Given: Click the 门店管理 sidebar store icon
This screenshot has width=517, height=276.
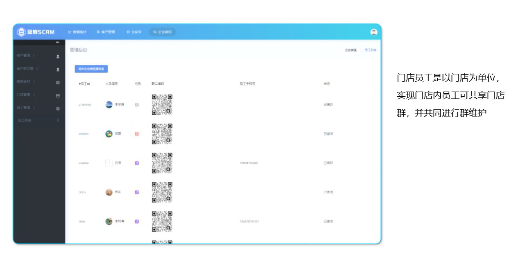Looking at the screenshot, I should coord(58,95).
